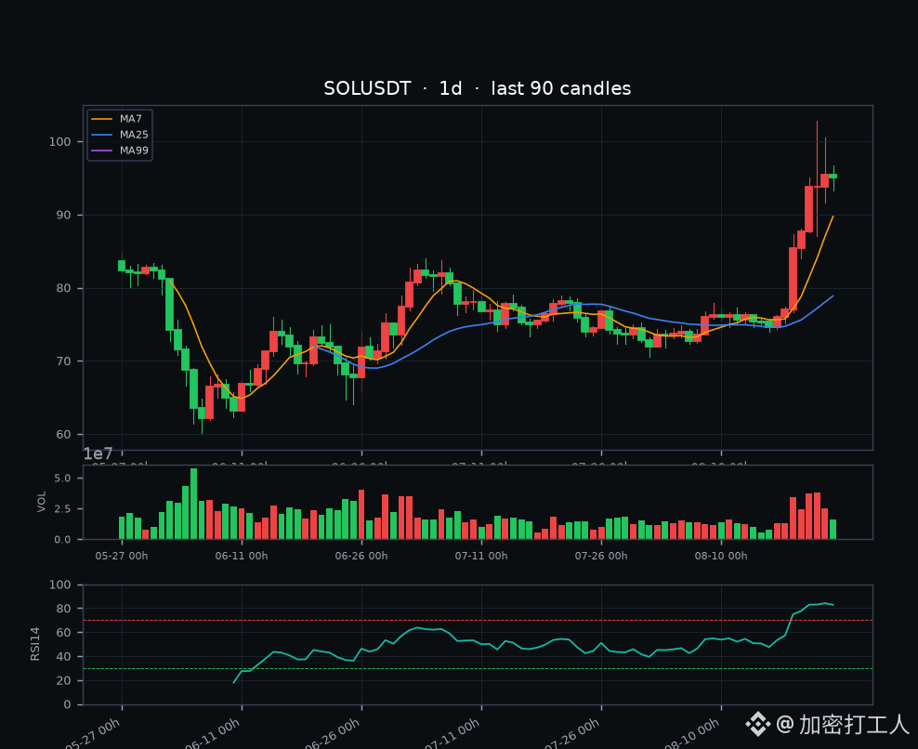Click the 07-26 00h volume date label

pos(601,556)
